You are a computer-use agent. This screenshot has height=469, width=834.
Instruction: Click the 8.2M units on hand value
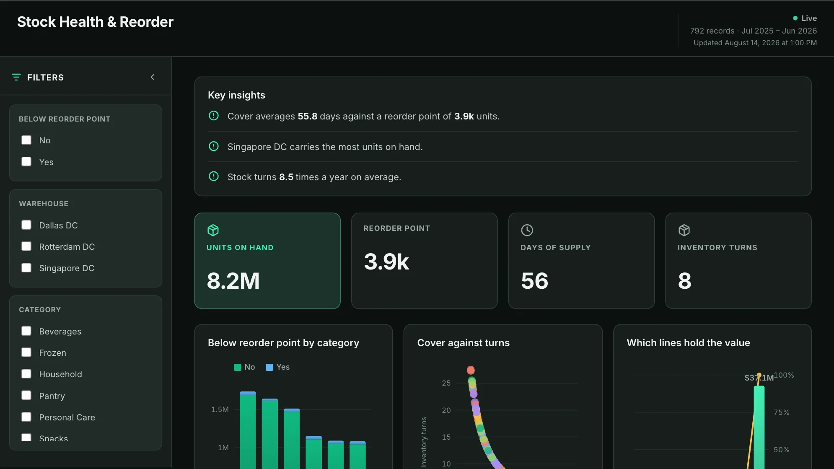pyautogui.click(x=233, y=281)
